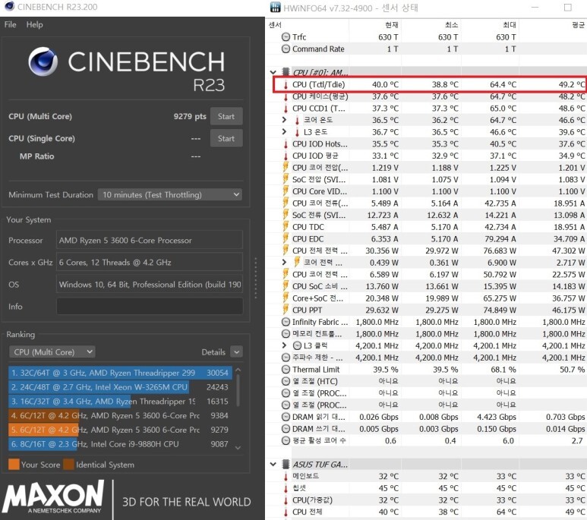Click the 메모리 컨트롤러 clock icon
587x520 pixels.
point(286,333)
